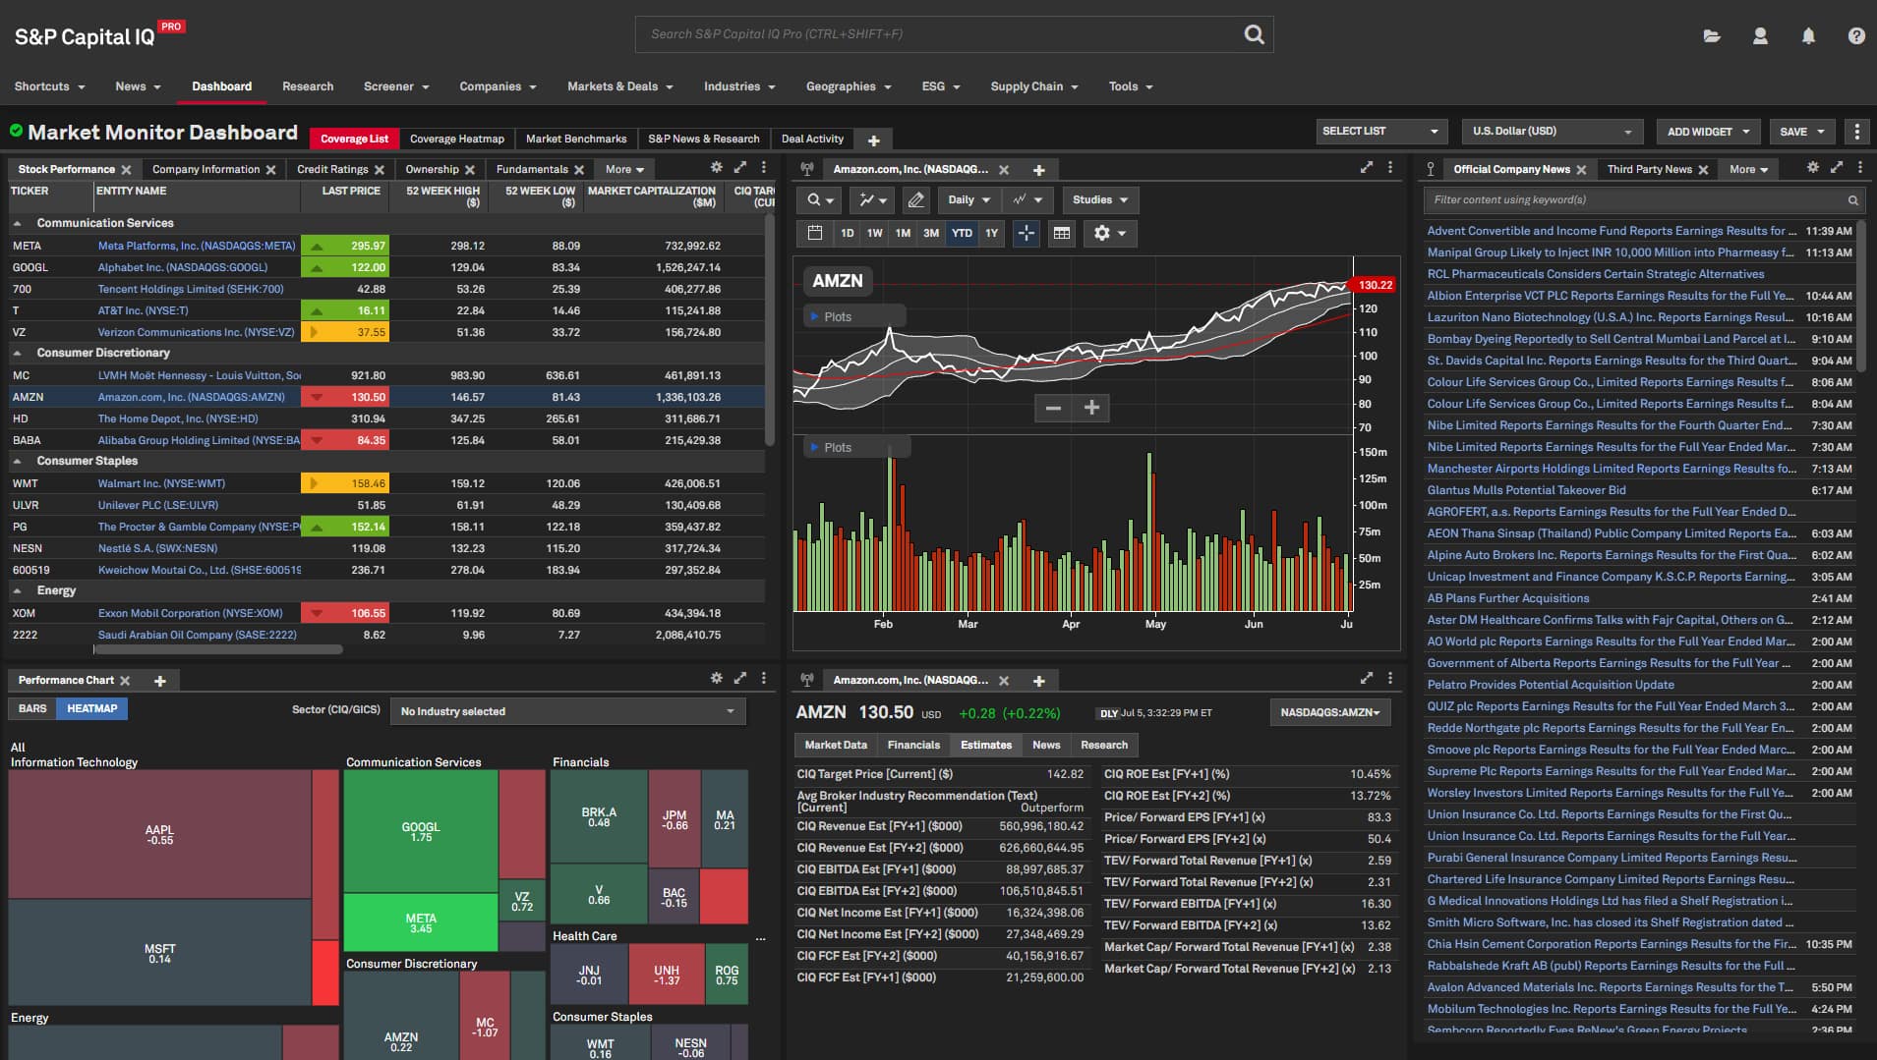The height and width of the screenshot is (1060, 1877).
Task: Open the chart data table view
Action: [1062, 233]
